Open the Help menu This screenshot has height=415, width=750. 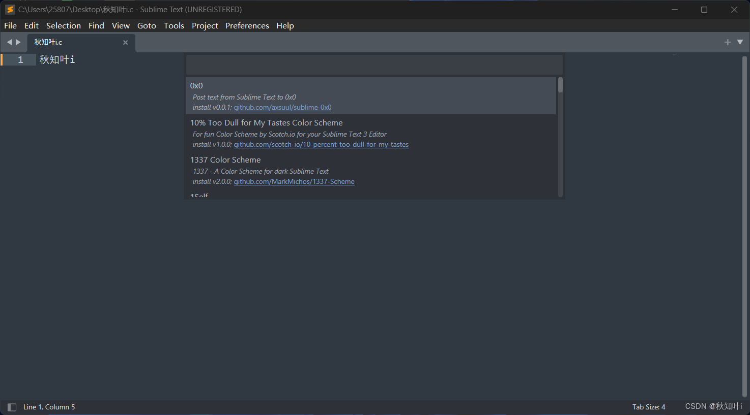[x=285, y=25]
